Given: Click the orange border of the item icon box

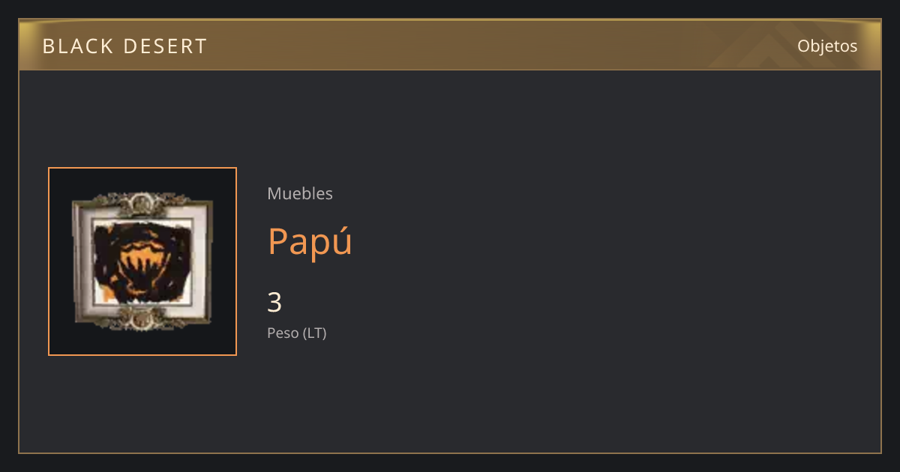Looking at the screenshot, I should [x=142, y=169].
